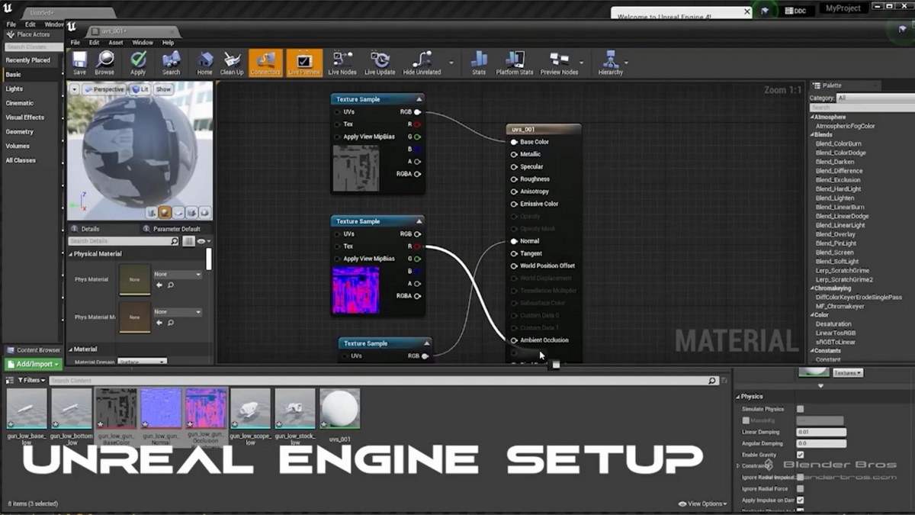Open the details view options eye icon
Viewport: 915px width, 515px height.
click(203, 241)
